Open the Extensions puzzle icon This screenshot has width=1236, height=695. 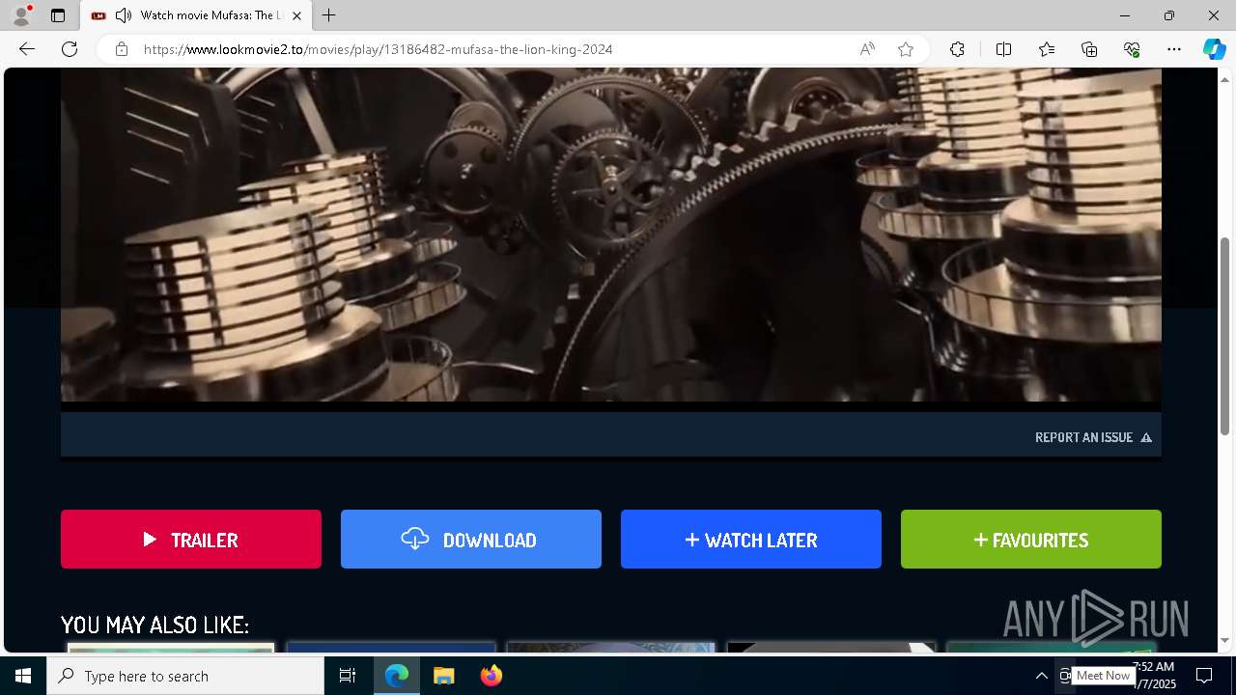957,49
